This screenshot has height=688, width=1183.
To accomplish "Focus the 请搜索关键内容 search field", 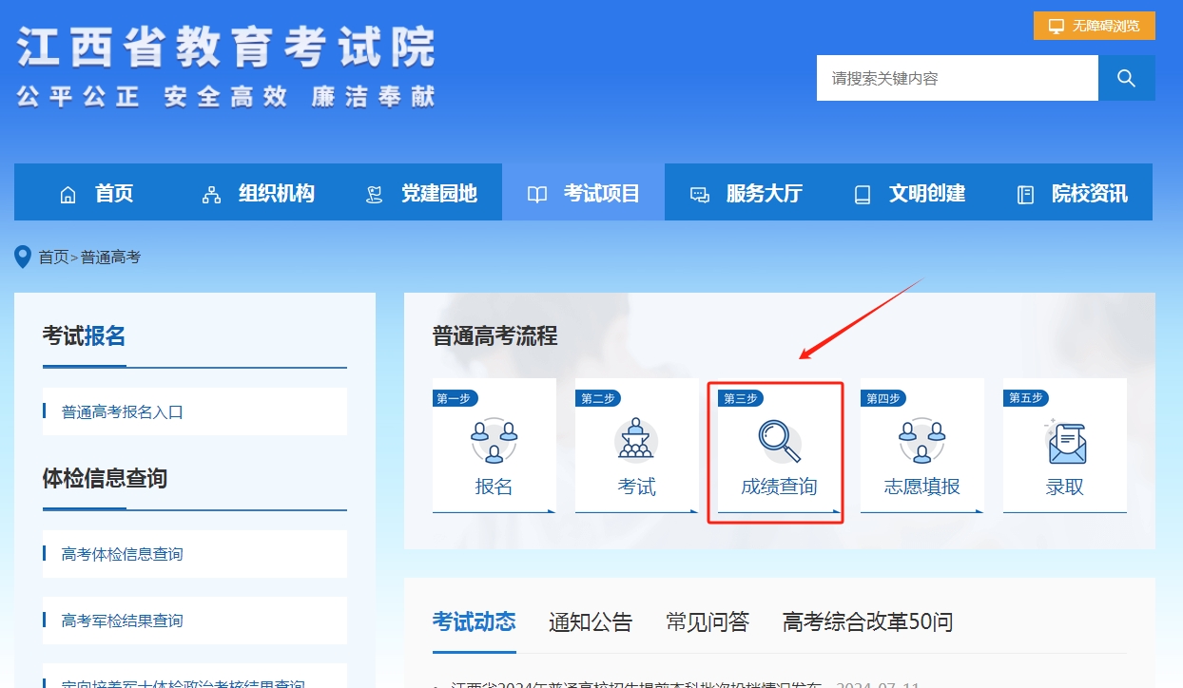I will [958, 78].
